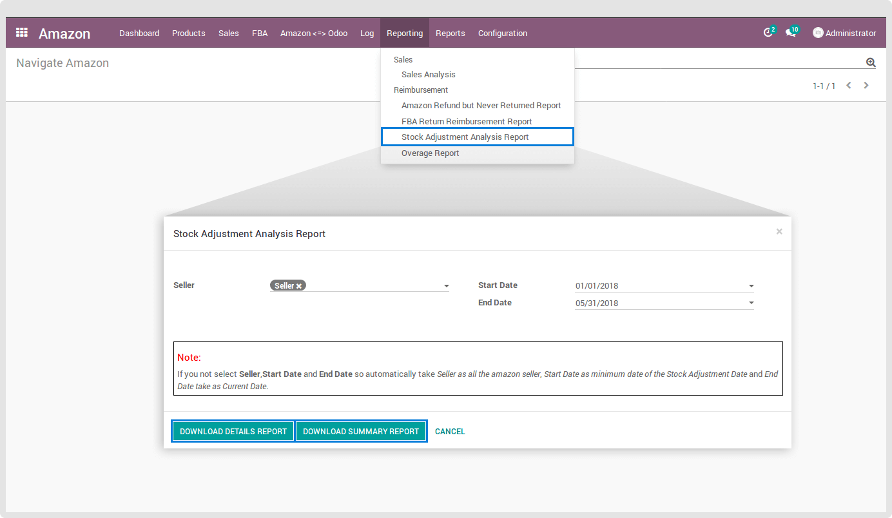
Task: Open the Log menu
Action: click(x=367, y=33)
